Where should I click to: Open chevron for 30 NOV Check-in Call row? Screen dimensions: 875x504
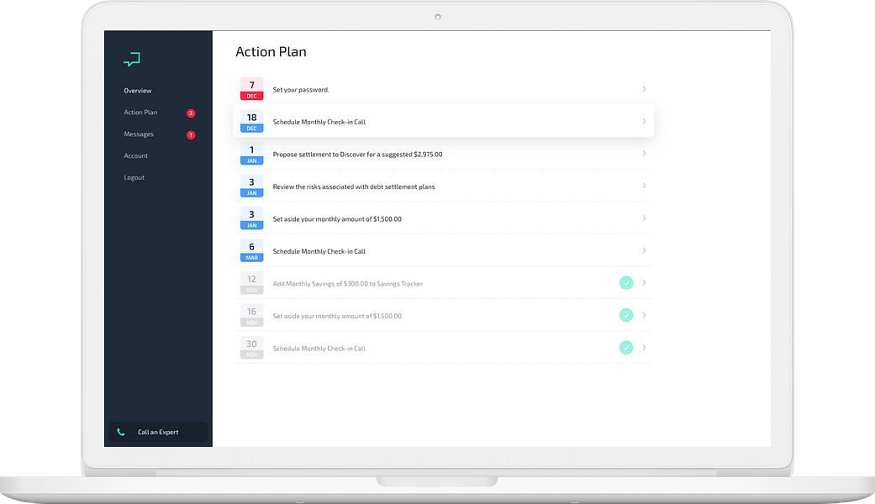coord(644,347)
